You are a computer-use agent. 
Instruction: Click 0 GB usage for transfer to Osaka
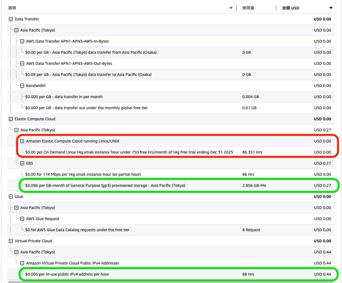pos(247,75)
